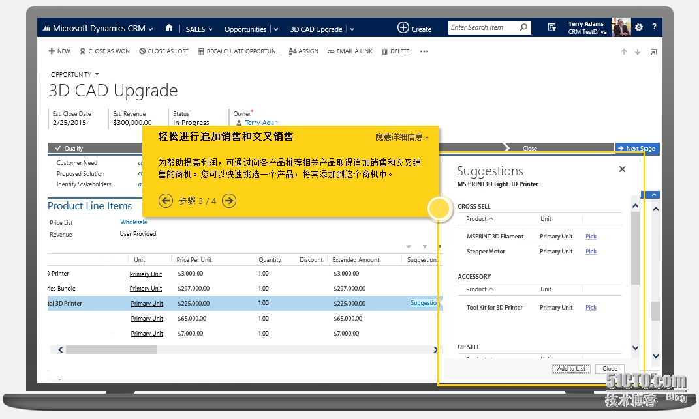Click the Add to List button

click(x=571, y=369)
